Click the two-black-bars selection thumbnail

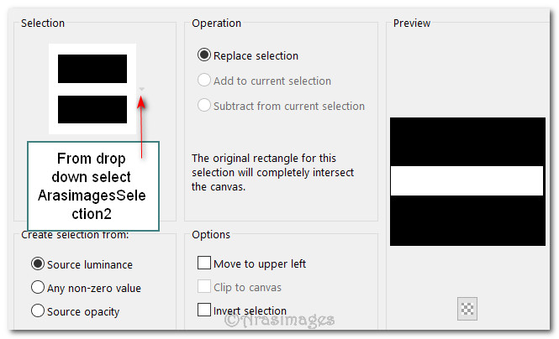[92, 88]
